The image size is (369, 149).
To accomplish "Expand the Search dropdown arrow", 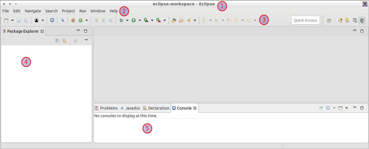I will coord(195,20).
